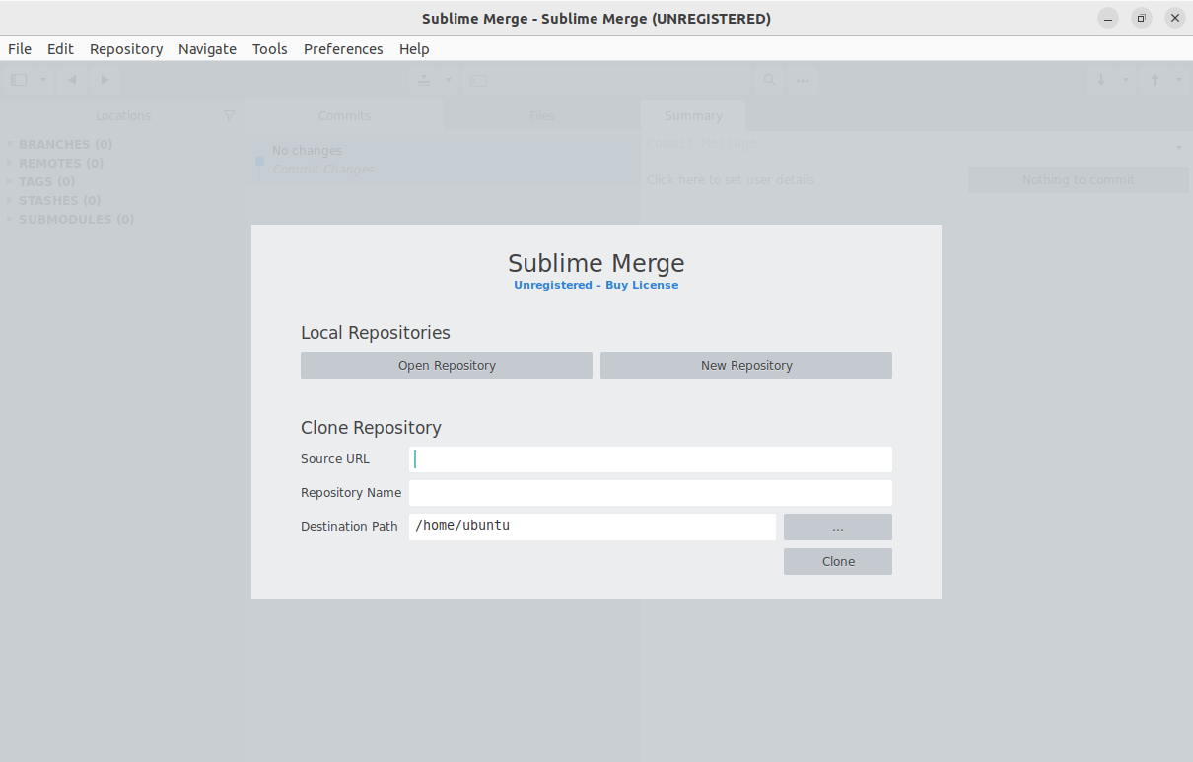Open the pull options dropdown arrow
Image resolution: width=1193 pixels, height=762 pixels.
[x=1126, y=80]
